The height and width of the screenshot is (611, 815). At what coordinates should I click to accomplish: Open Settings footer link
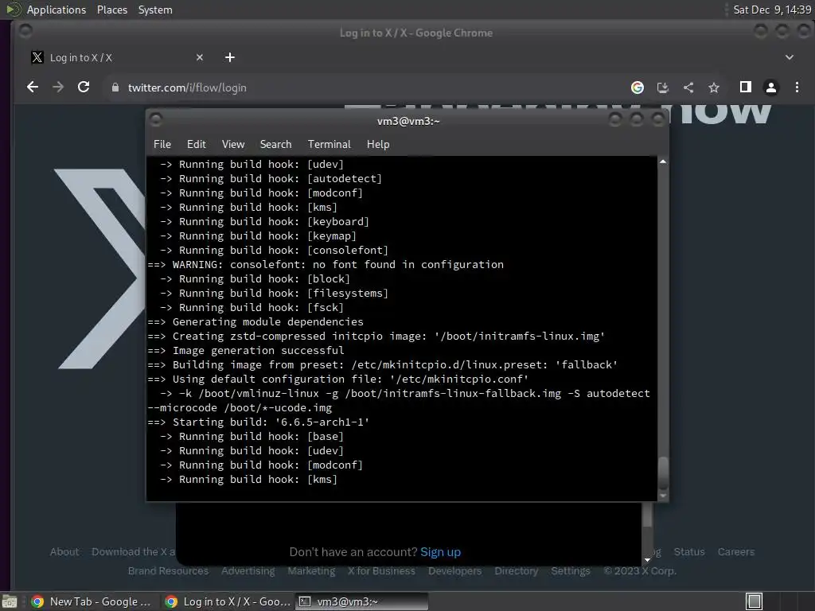(571, 571)
